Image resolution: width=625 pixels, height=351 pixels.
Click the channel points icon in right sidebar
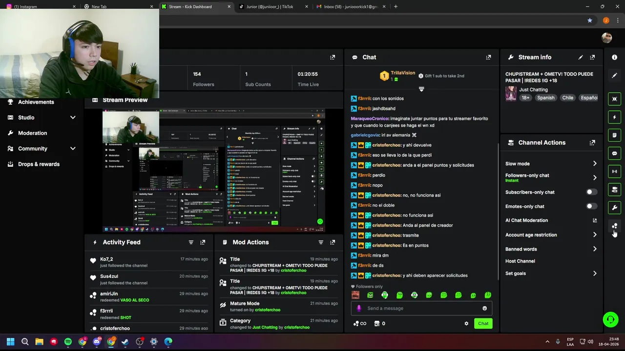pos(614,226)
